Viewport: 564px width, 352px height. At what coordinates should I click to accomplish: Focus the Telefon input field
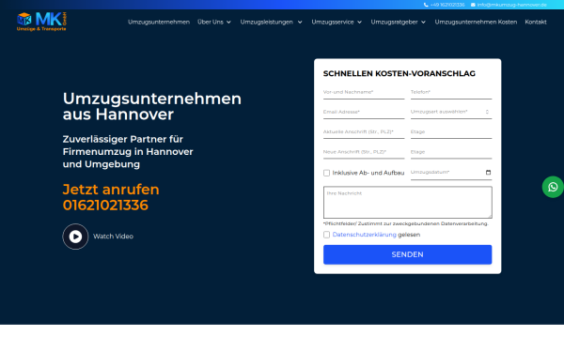pyautogui.click(x=451, y=92)
